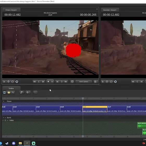Screen dimensions: 146x146
Task: Activate rotate manipulator in Secondary Viewport
Action: coord(111,82)
